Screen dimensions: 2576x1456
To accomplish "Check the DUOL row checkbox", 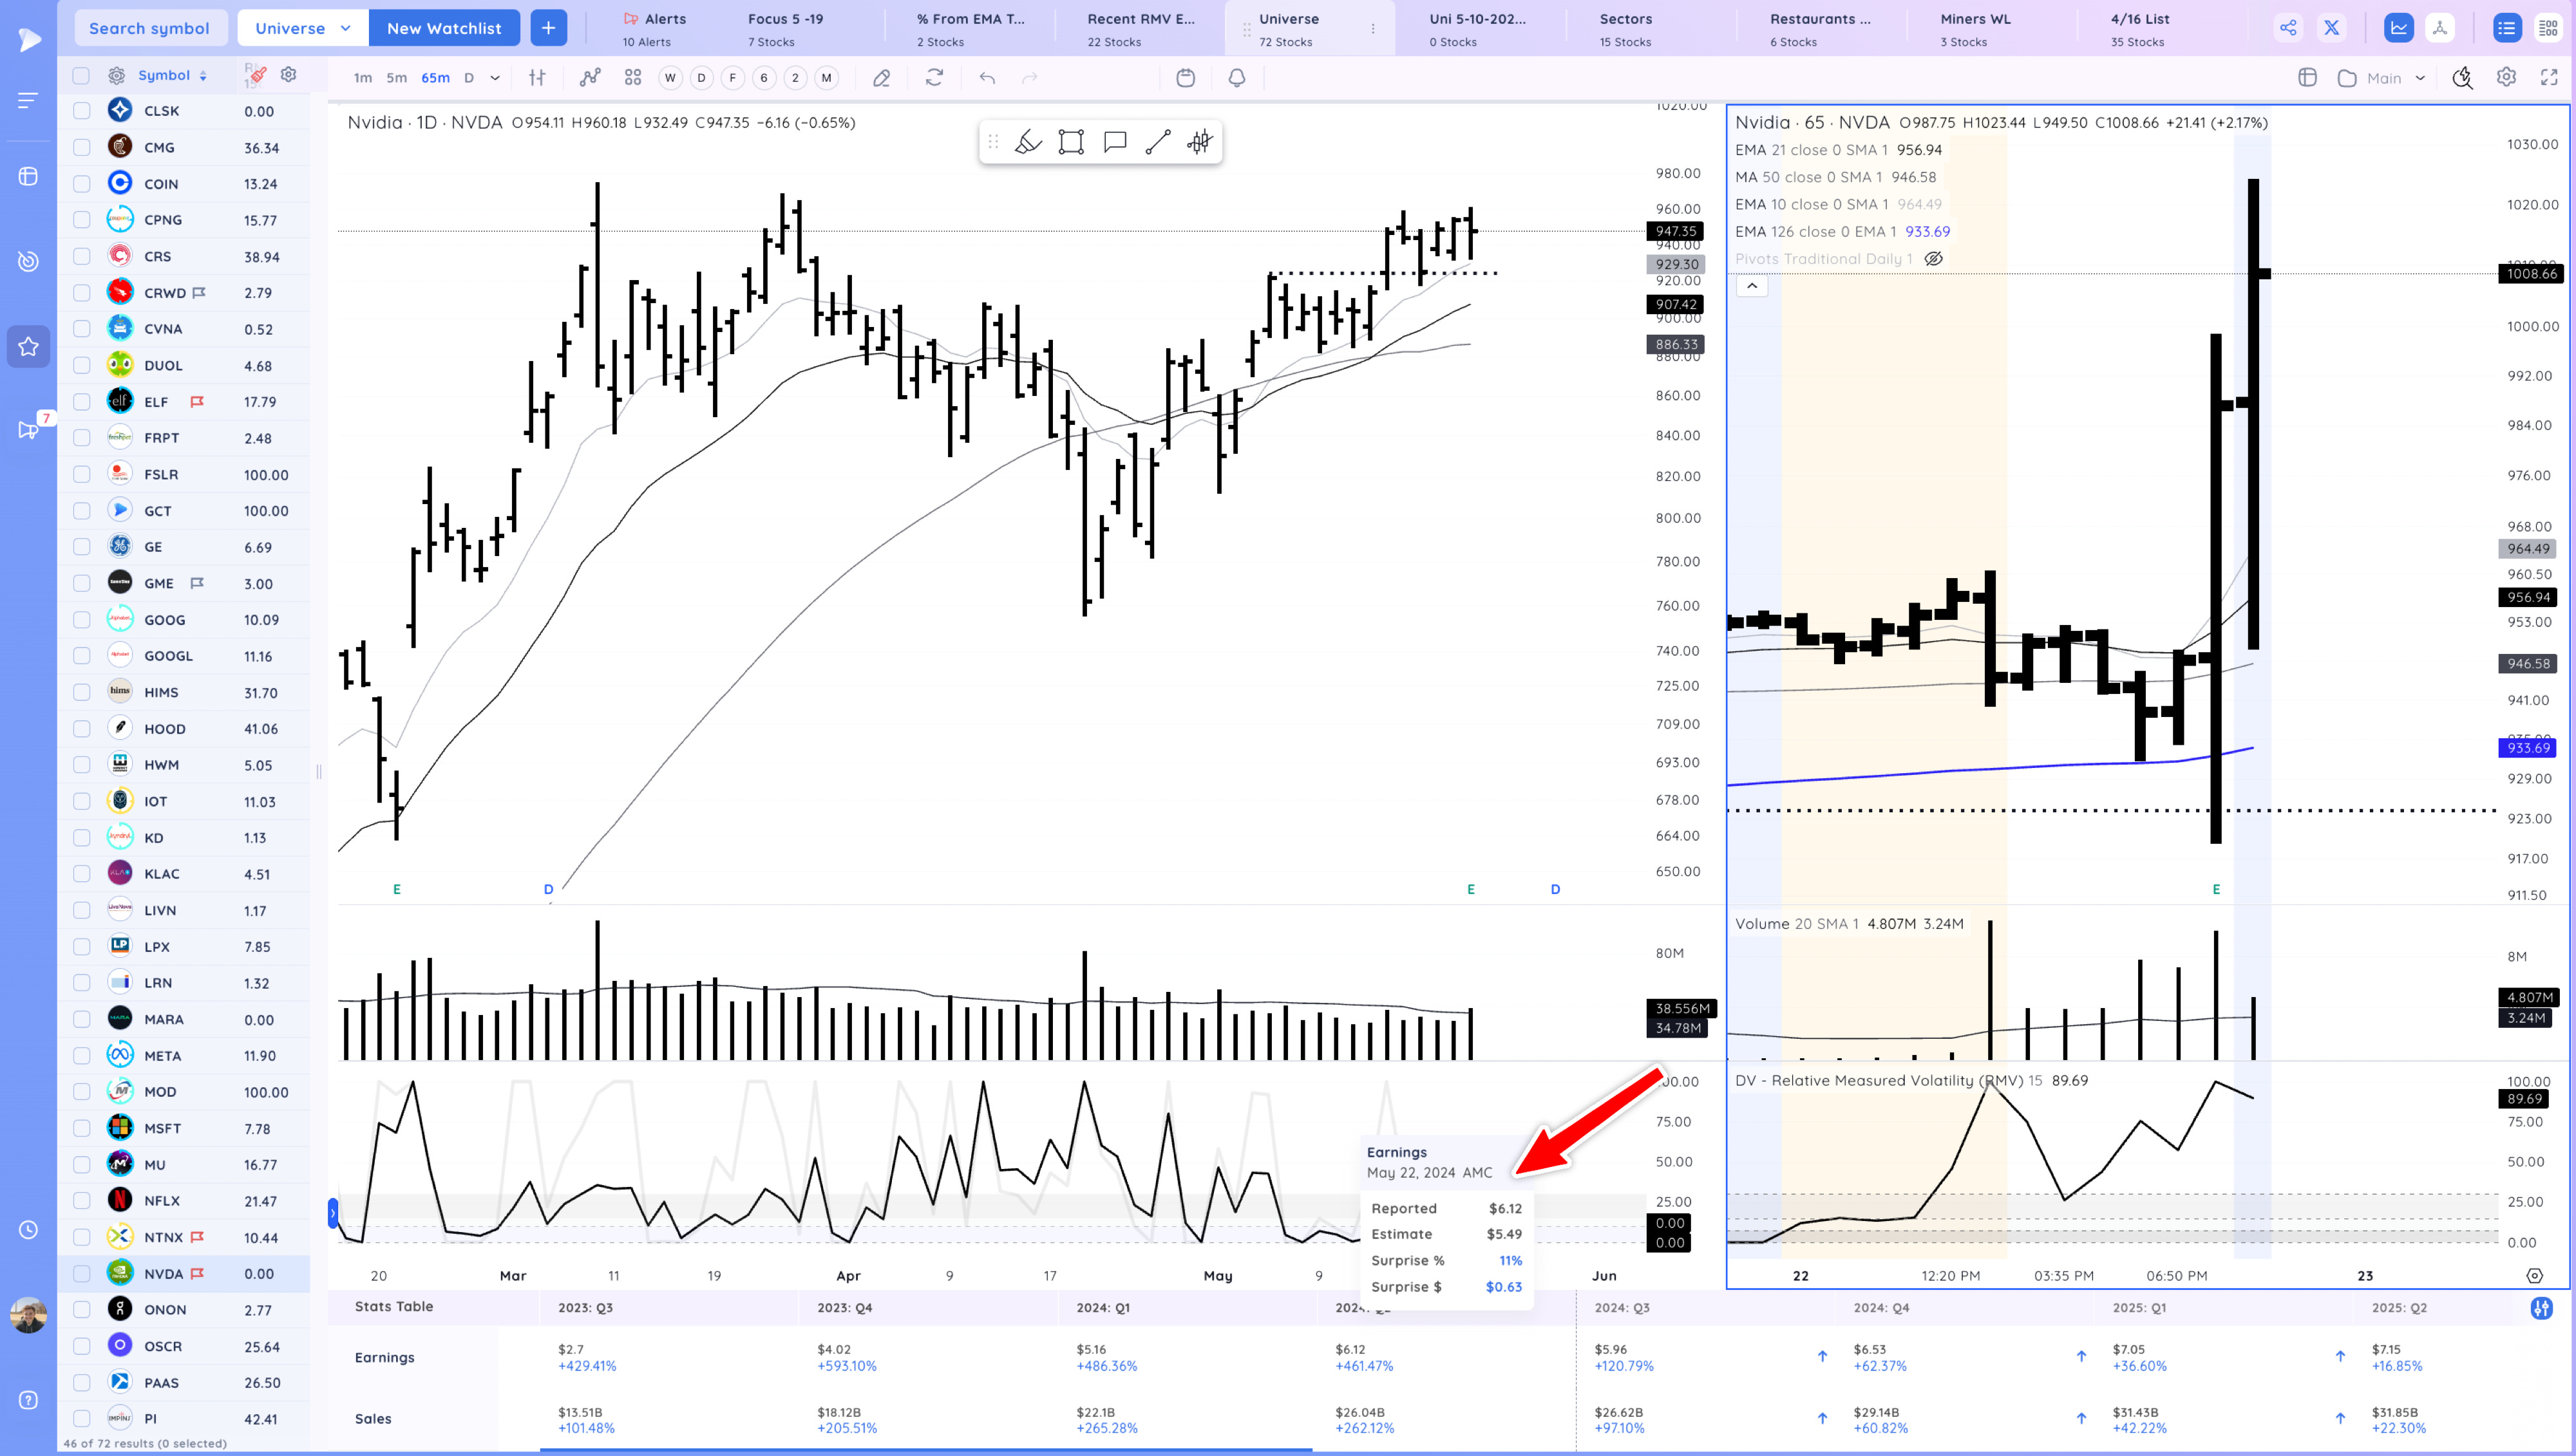I will tap(82, 366).
